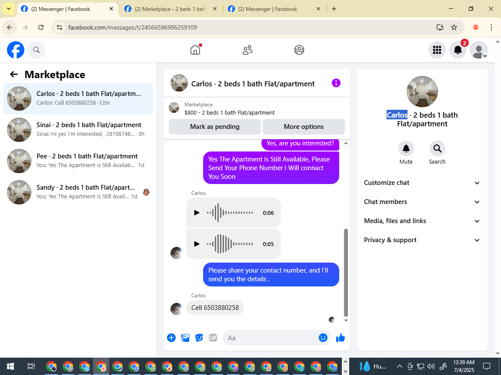Viewport: 501px width, 375px height.
Task: Select the Cell 6503880258 message
Action: point(215,307)
